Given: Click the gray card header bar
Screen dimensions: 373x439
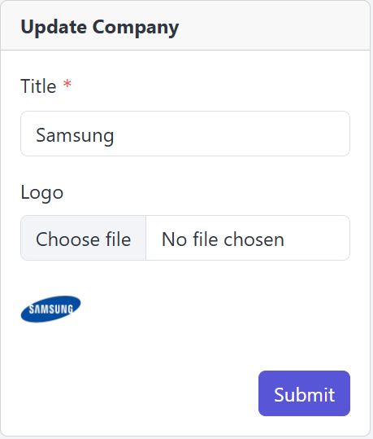Looking at the screenshot, I should 185,25.
